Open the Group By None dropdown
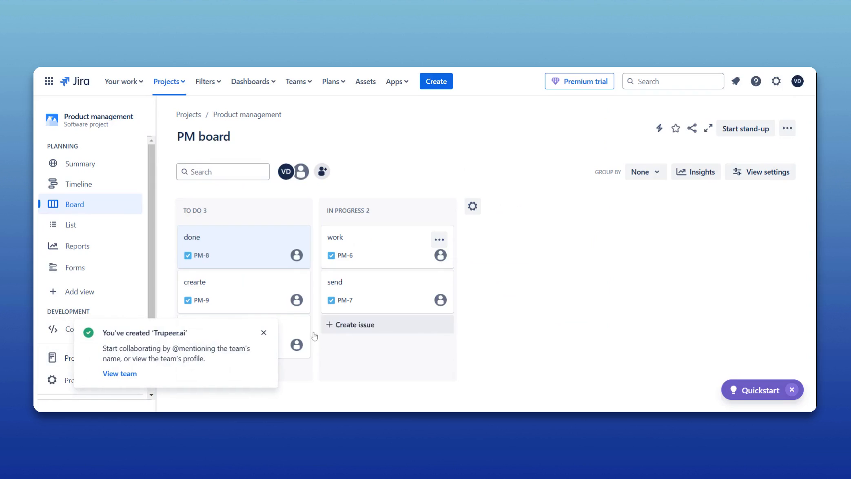Screen dimensions: 851x479 pos(645,172)
